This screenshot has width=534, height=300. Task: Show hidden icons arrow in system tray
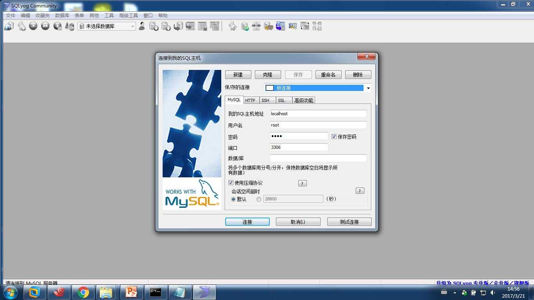click(455, 293)
